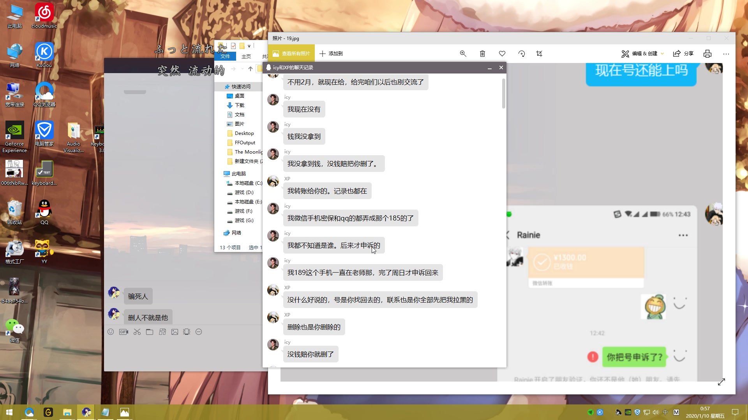Open the Photos more options ellipsis
Image resolution: width=748 pixels, height=420 pixels.
(x=726, y=54)
